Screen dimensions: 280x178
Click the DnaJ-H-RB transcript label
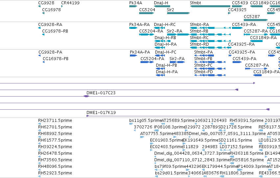(165, 37)
